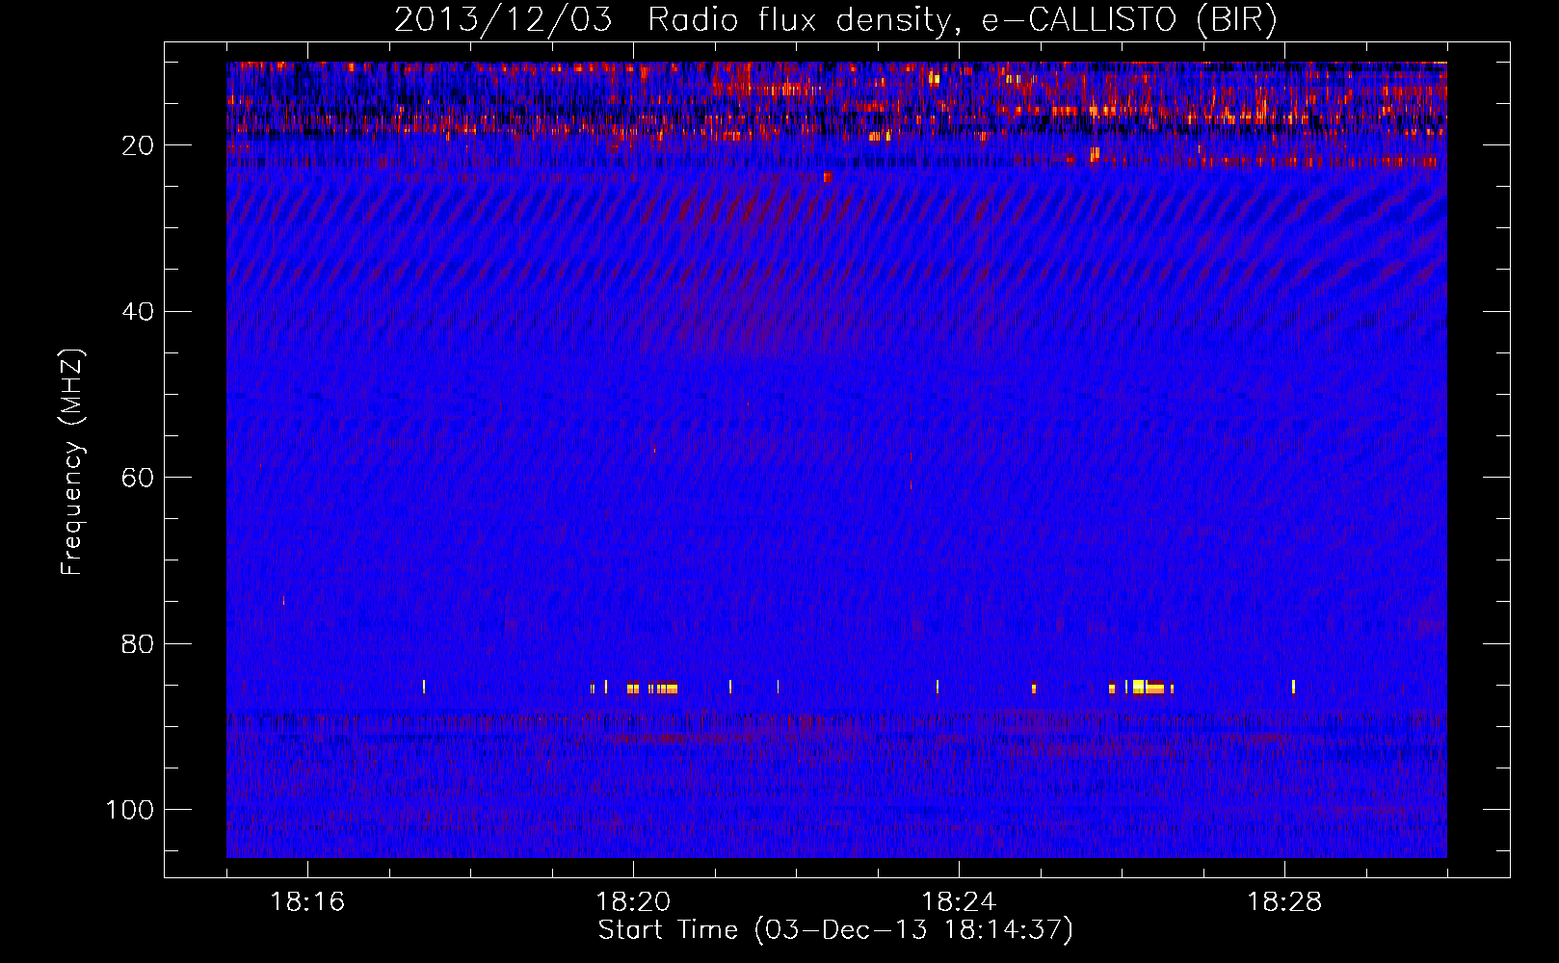The height and width of the screenshot is (963, 1559).
Task: Click the "18:16" time tick label
Action: pos(307,902)
